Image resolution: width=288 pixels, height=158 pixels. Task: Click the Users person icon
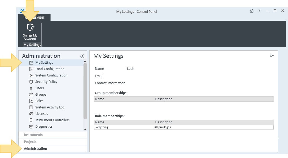coord(31,88)
